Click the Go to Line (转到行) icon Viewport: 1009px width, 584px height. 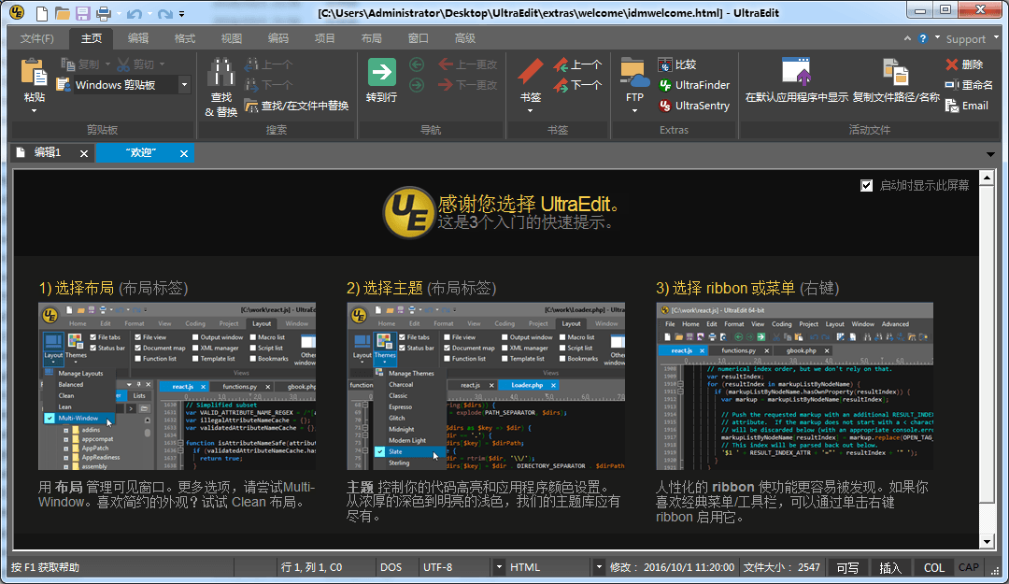click(381, 73)
